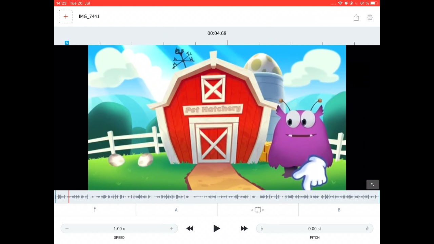This screenshot has width=434, height=244.
Task: Click the 14:23 clock in status bar
Action: click(61, 3)
